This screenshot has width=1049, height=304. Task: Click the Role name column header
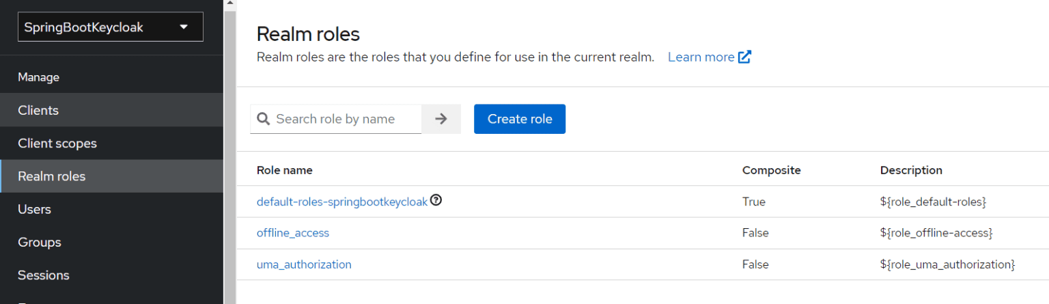(284, 170)
